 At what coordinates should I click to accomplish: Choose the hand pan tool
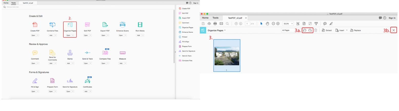(267, 24)
